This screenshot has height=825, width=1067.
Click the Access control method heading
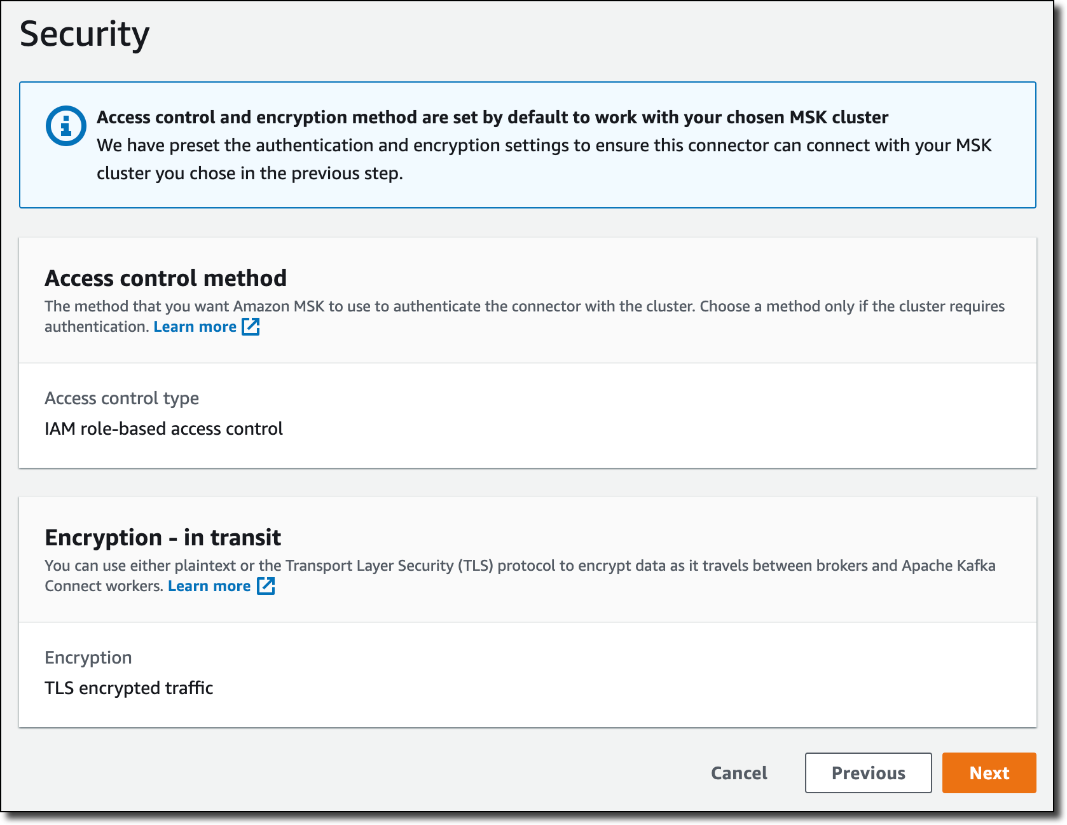(x=165, y=278)
